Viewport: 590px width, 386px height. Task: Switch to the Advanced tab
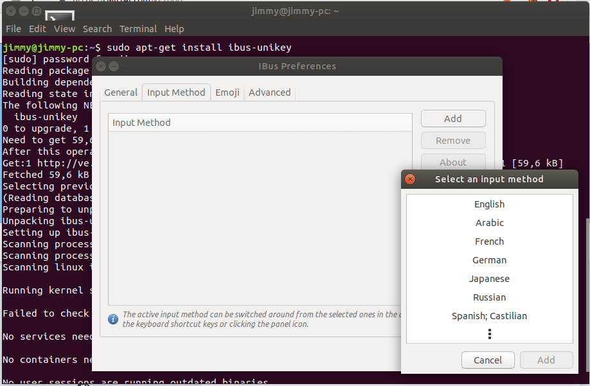click(269, 92)
